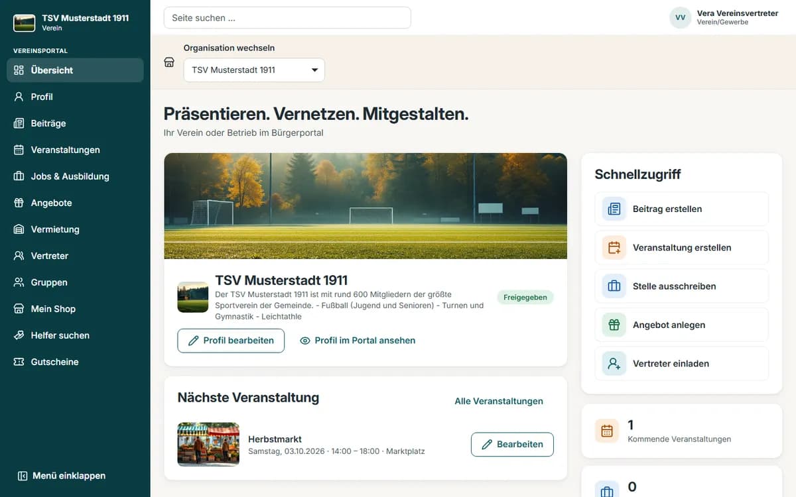Select Helfer suchen in the sidebar
796x497 pixels.
(x=75, y=335)
